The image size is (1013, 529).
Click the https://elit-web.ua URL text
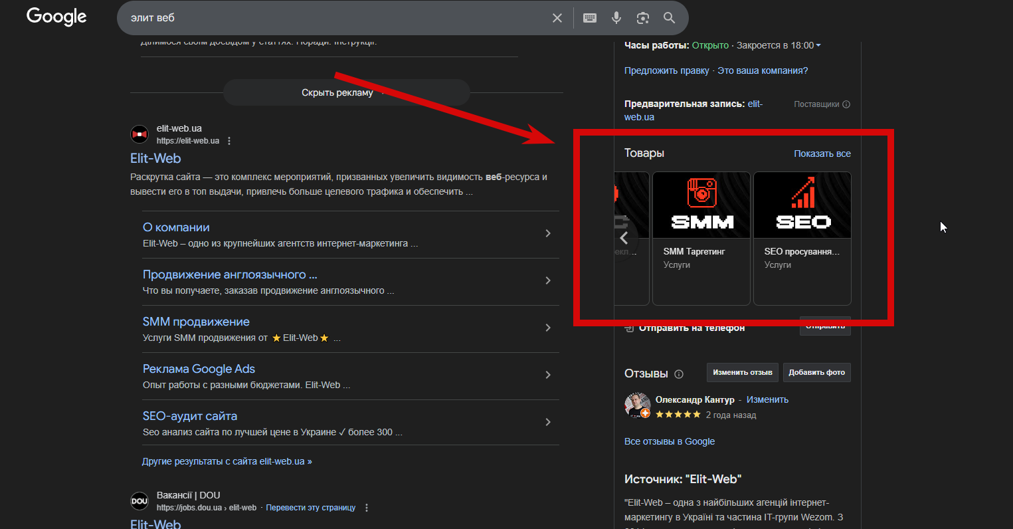(188, 141)
